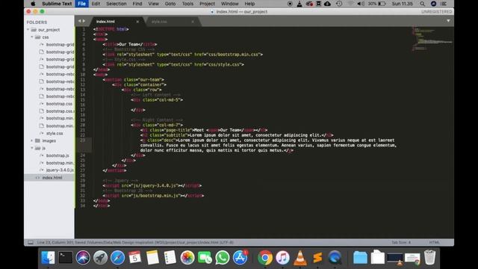
Task: Open the File menu
Action: tap(81, 4)
